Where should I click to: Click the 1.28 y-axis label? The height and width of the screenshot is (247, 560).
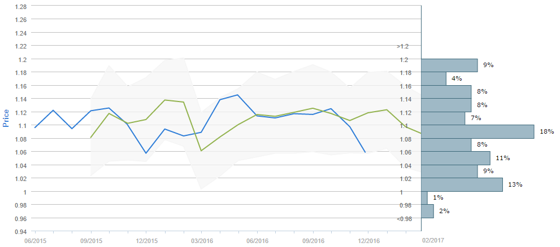pyautogui.click(x=20, y=6)
